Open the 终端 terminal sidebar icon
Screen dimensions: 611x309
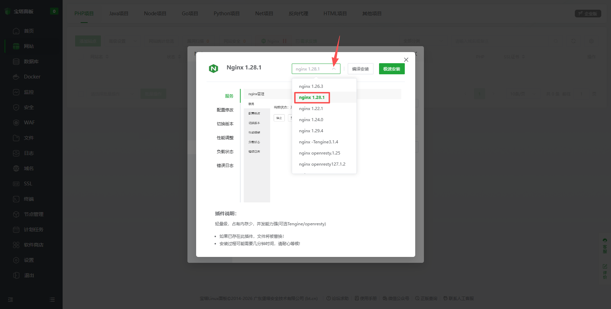16,199
